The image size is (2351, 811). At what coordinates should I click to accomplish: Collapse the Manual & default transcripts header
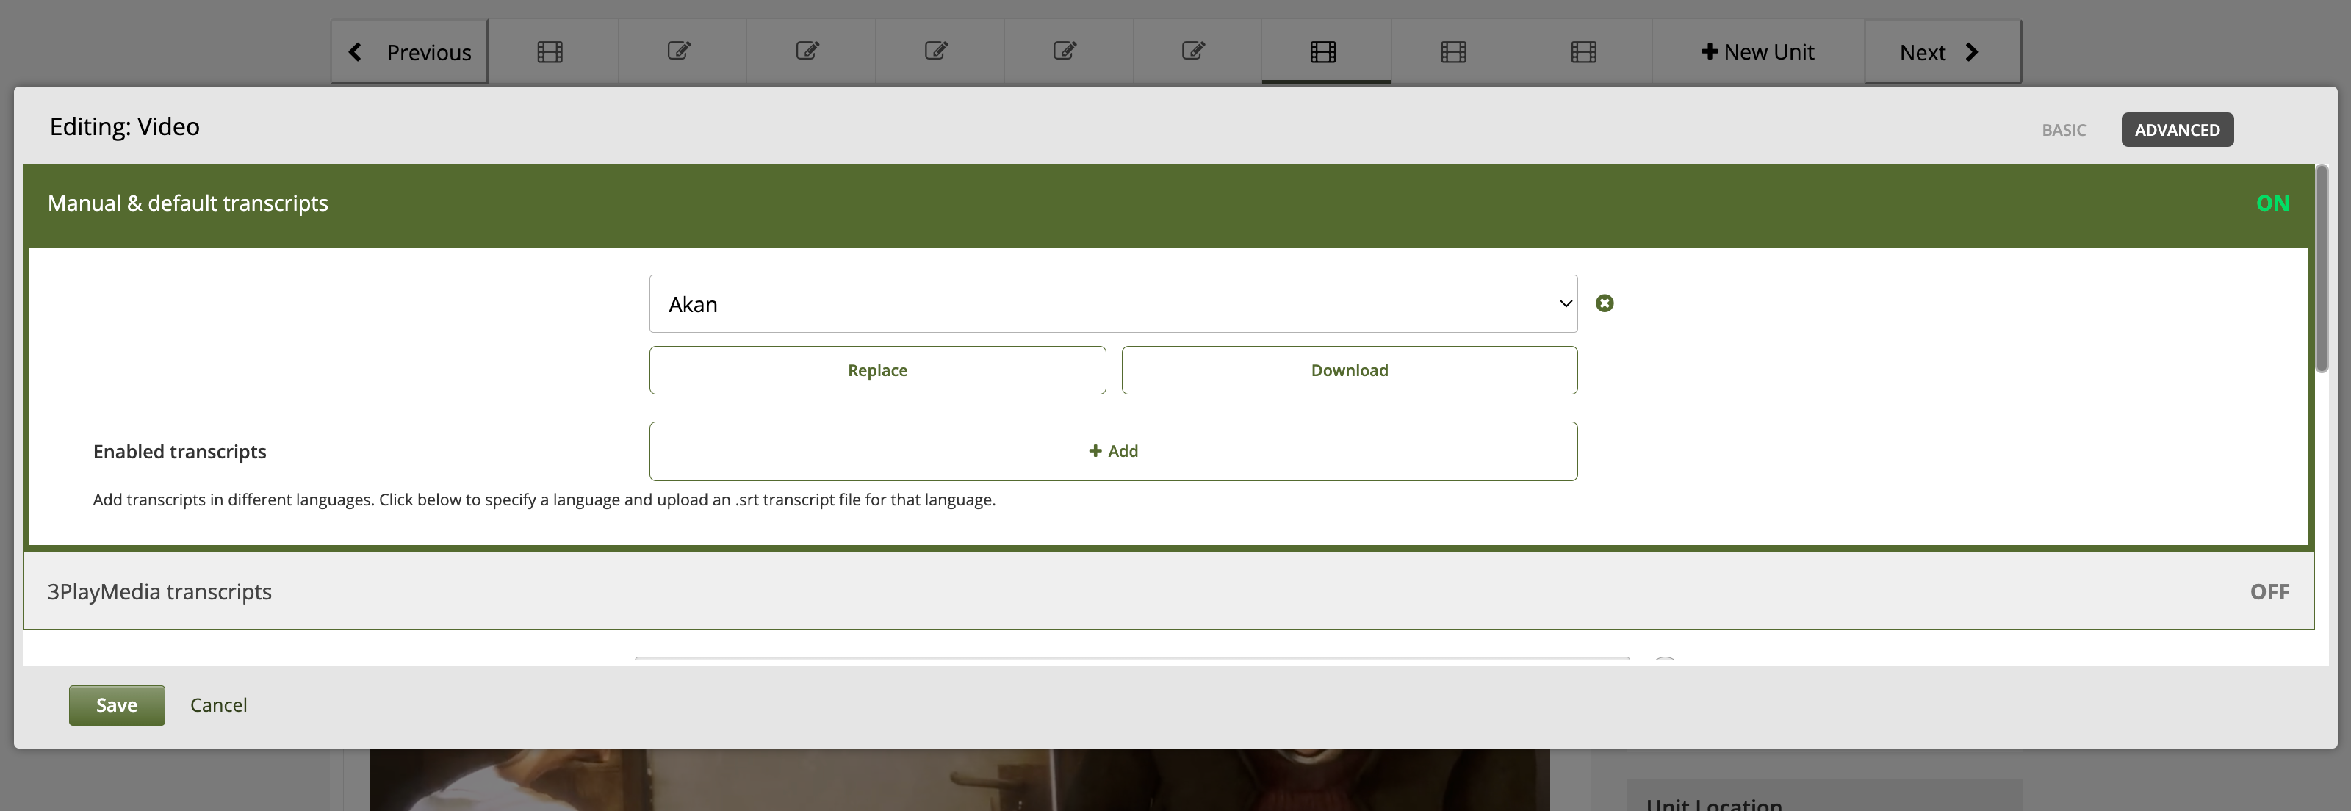pyautogui.click(x=188, y=203)
